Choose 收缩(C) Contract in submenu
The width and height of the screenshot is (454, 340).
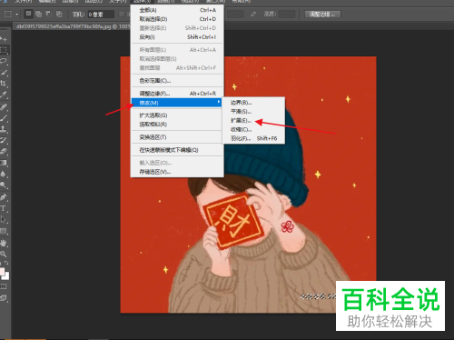[x=253, y=129]
